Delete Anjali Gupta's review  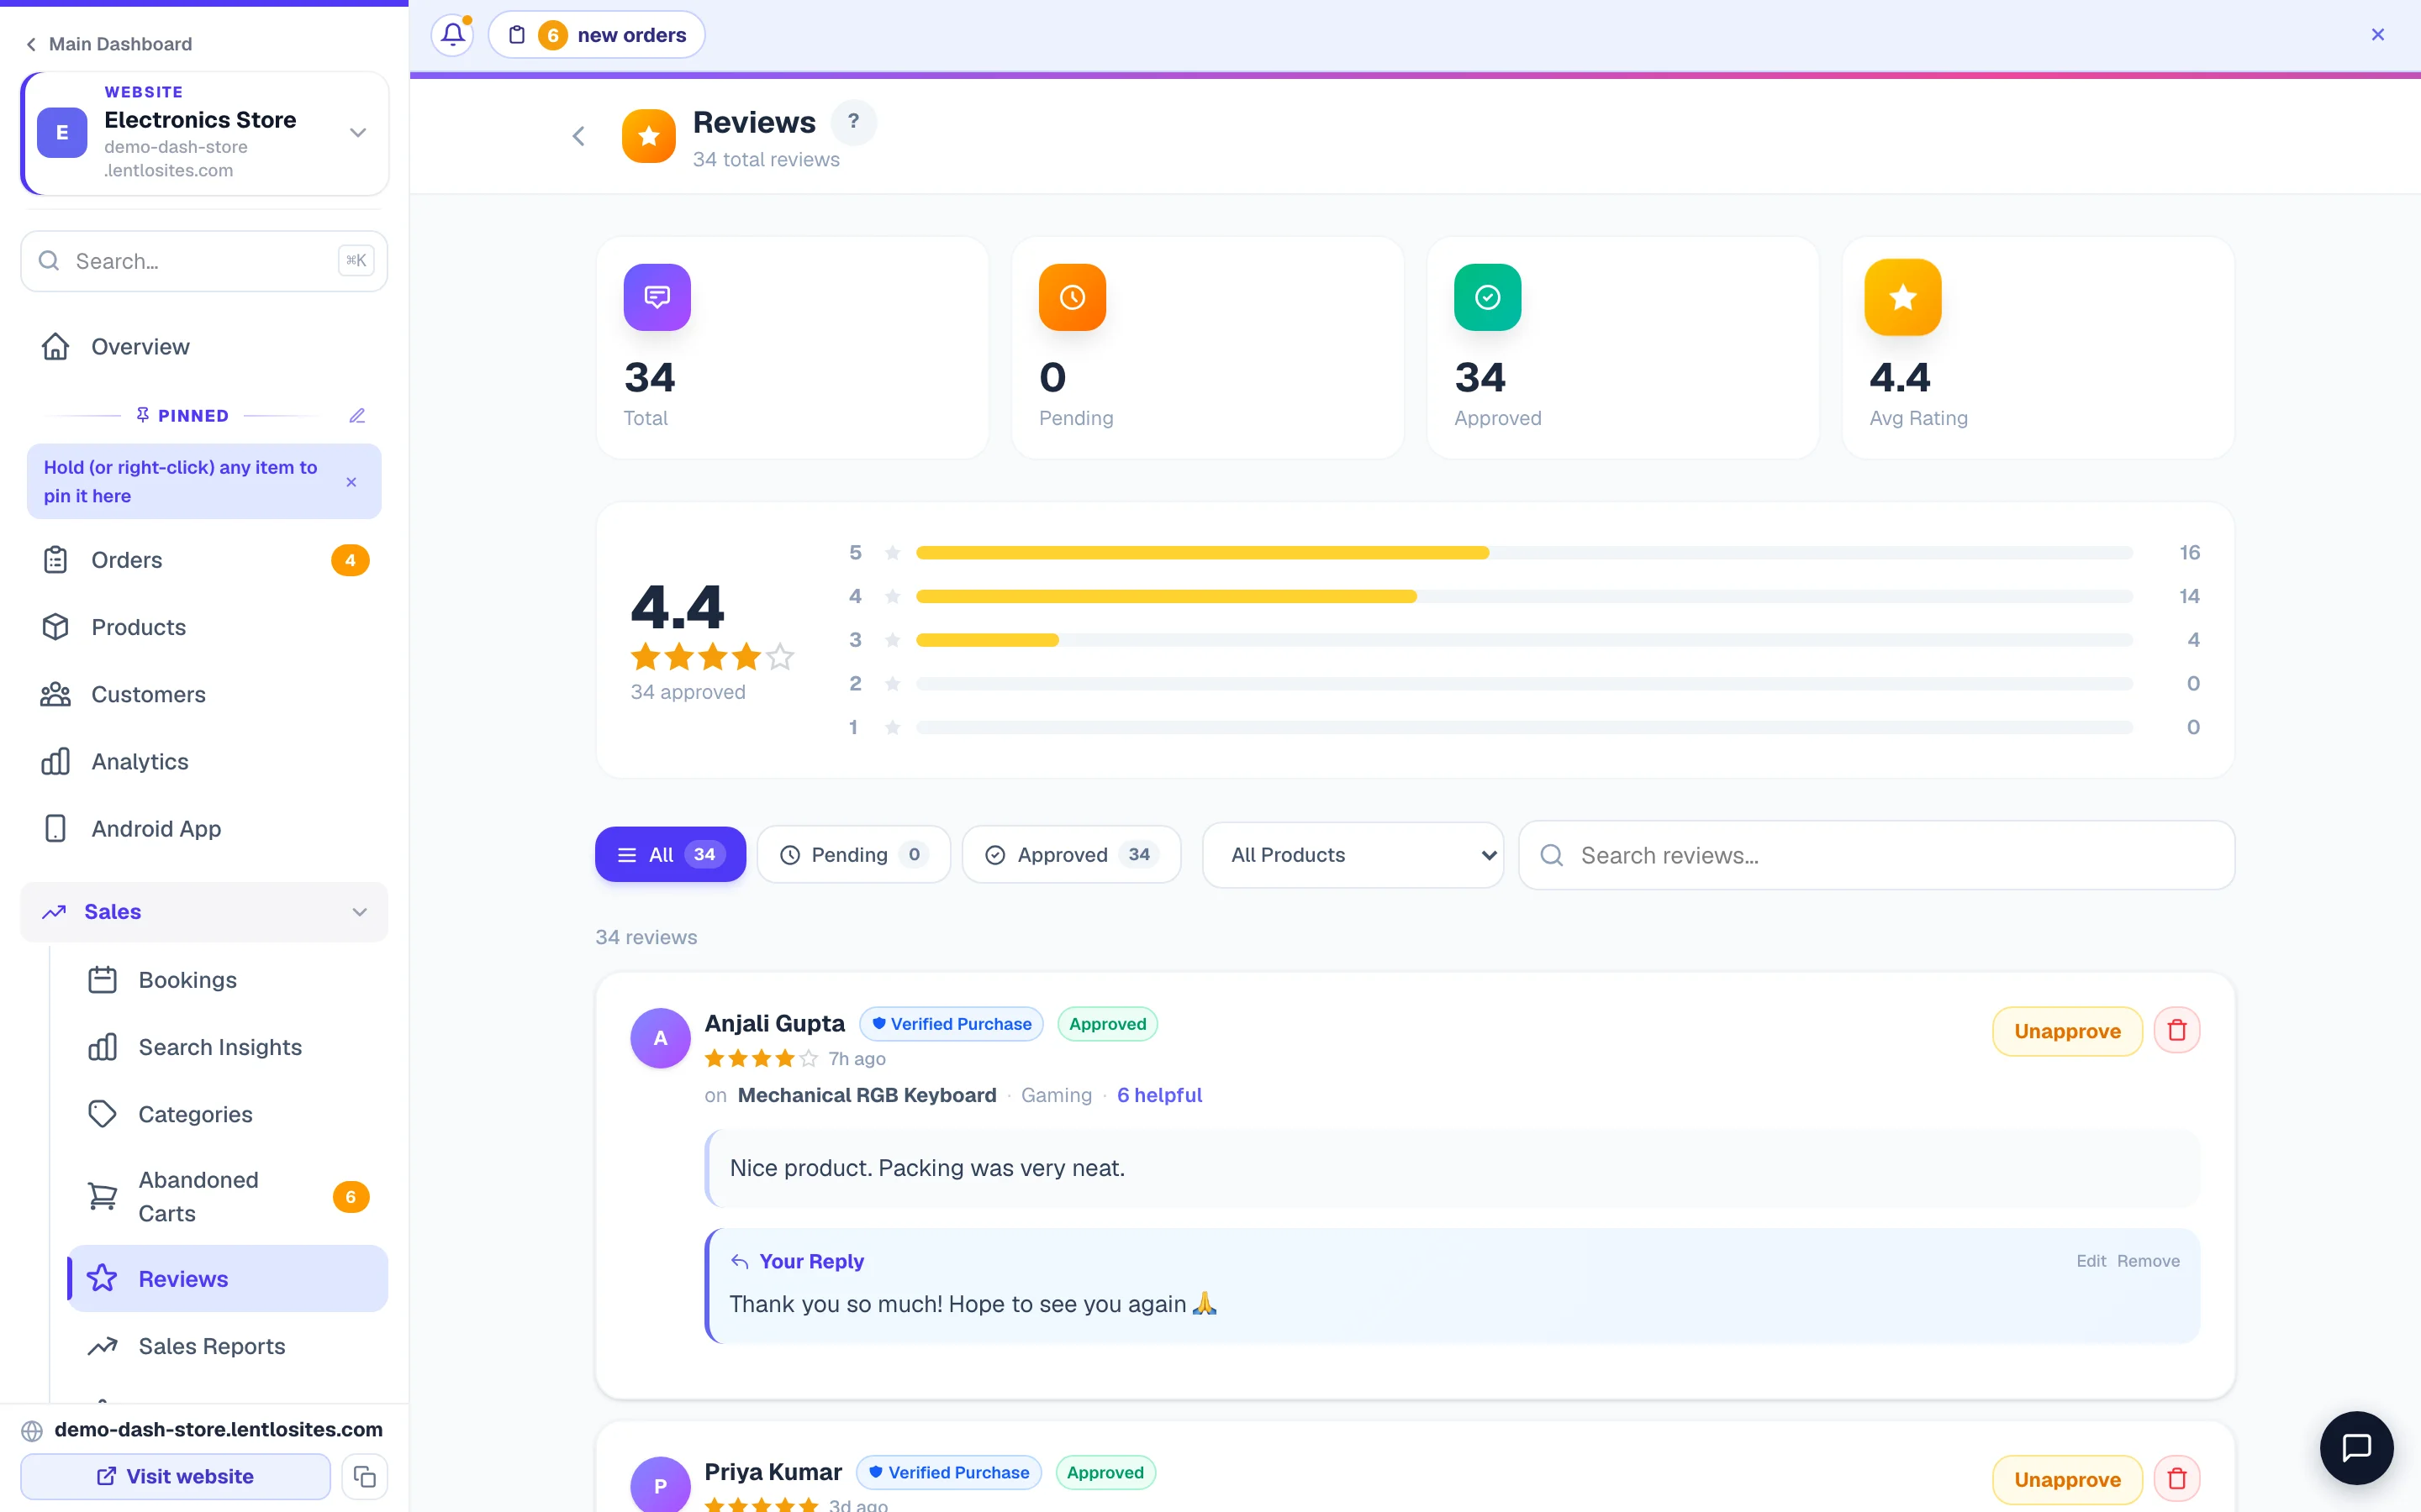point(2177,1031)
